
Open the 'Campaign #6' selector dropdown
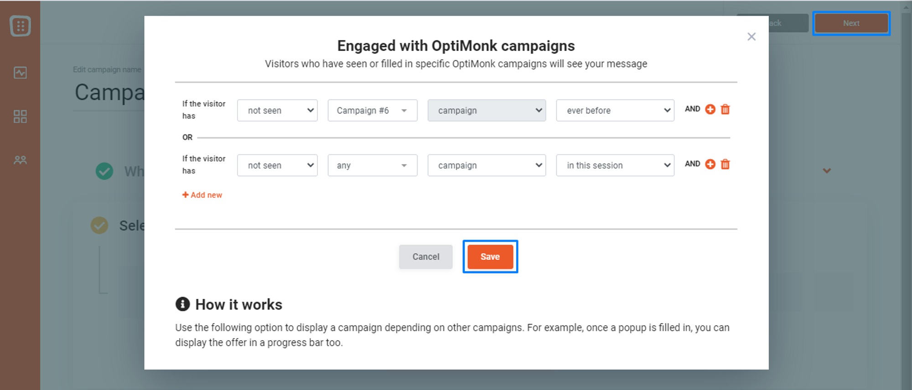373,110
